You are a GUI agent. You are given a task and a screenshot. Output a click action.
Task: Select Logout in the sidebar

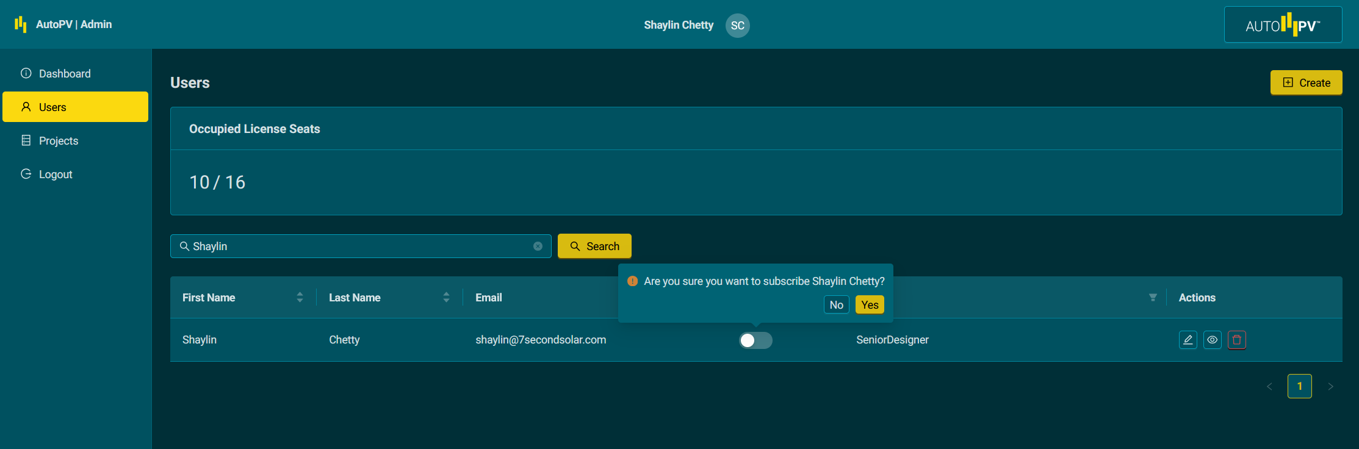(56, 174)
